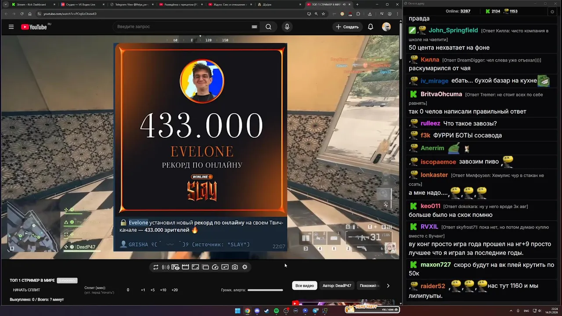Switch to the 'Stream - Kick Dashboard' tab

[x=32, y=4]
